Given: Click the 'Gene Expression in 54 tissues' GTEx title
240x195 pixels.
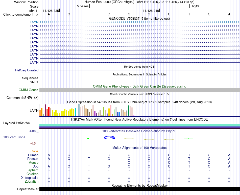Looking at the screenshot, I should coord(139,102).
